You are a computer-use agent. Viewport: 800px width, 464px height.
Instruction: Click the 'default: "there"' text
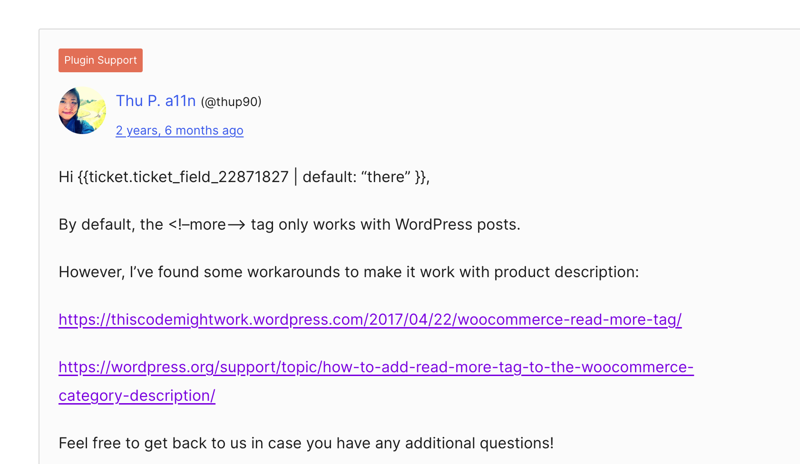click(x=357, y=177)
